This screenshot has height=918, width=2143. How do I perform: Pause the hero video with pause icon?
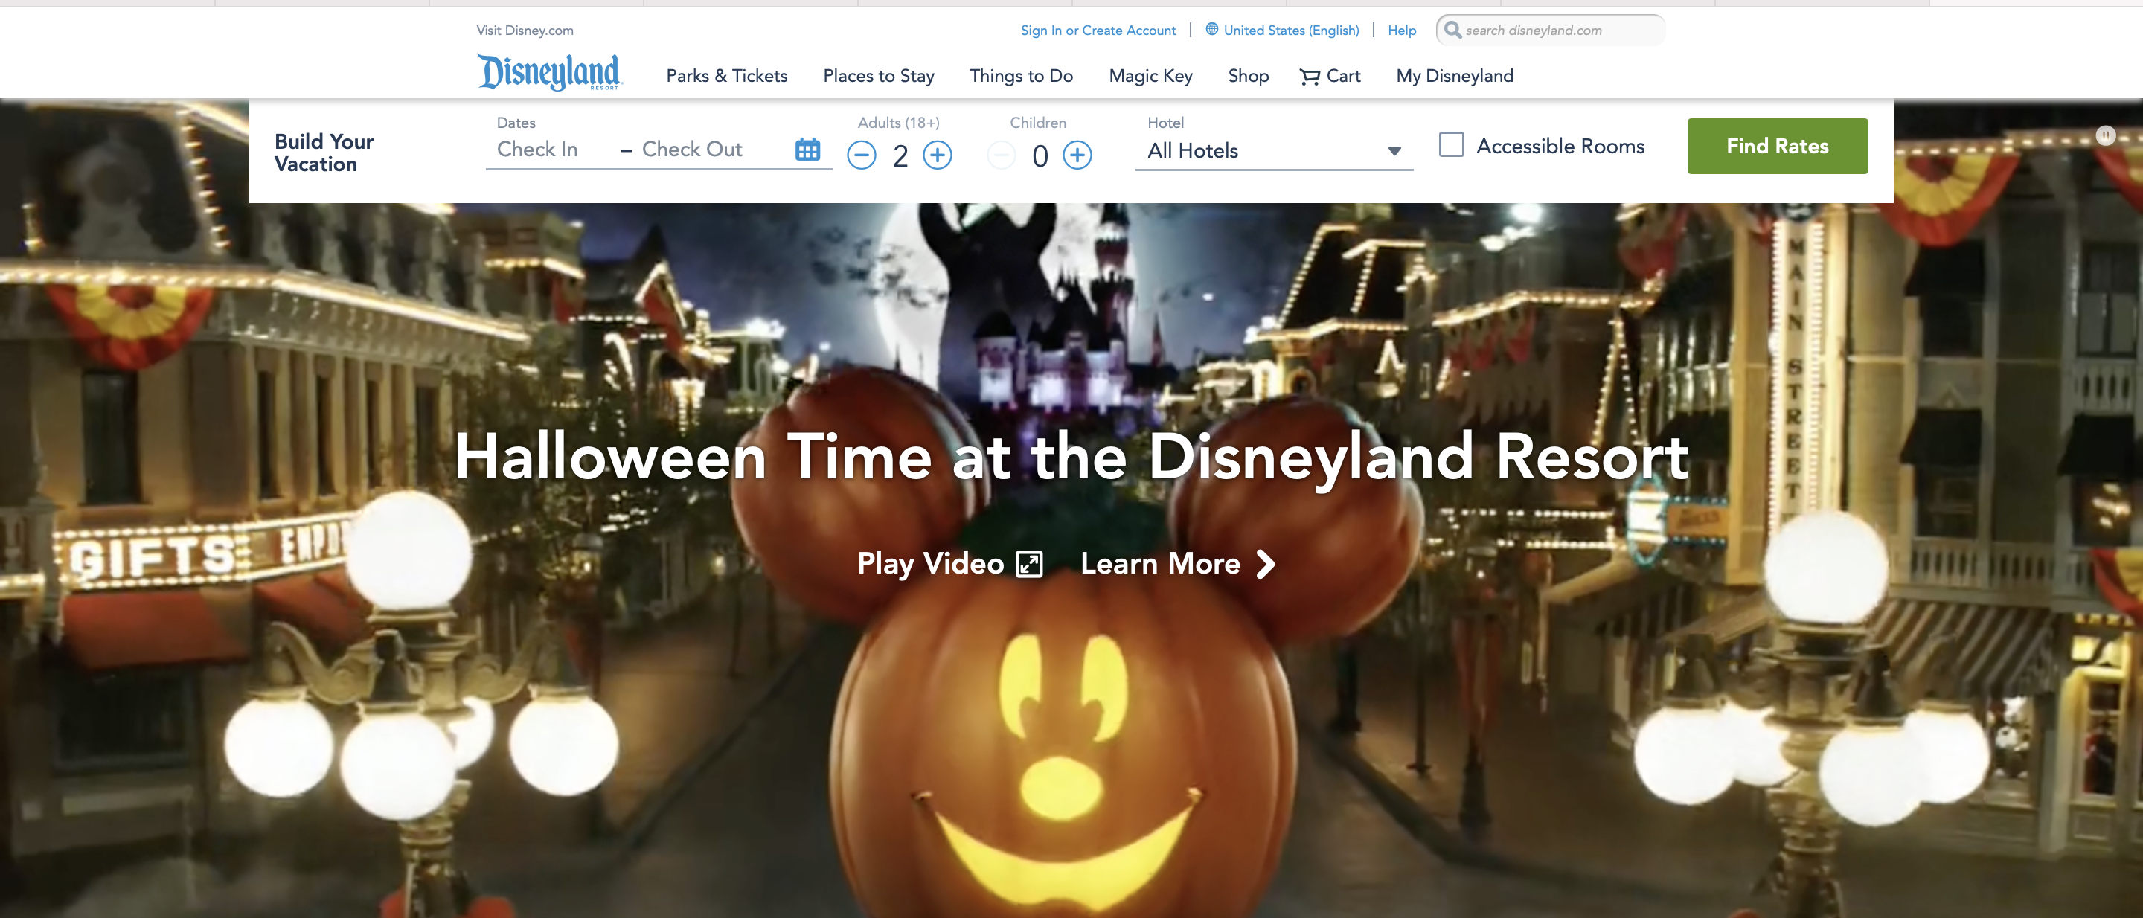point(2105,135)
